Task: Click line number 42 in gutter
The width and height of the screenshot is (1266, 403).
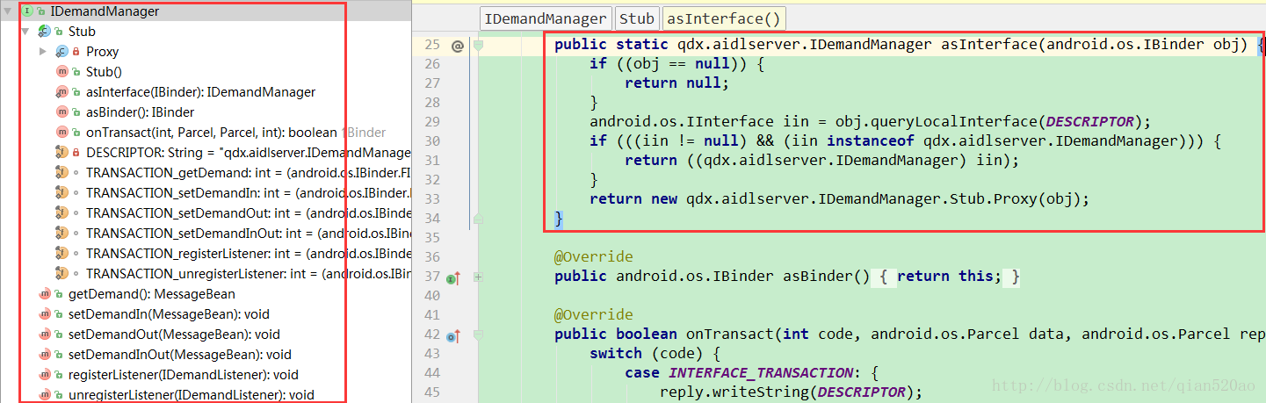Action: click(431, 335)
